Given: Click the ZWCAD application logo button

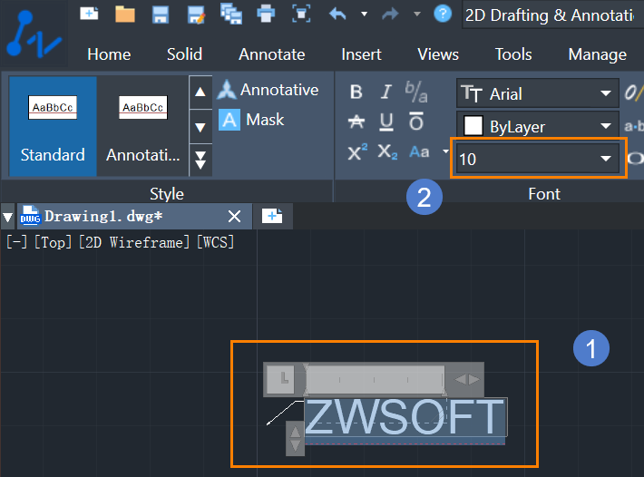Looking at the screenshot, I should coord(34,34).
